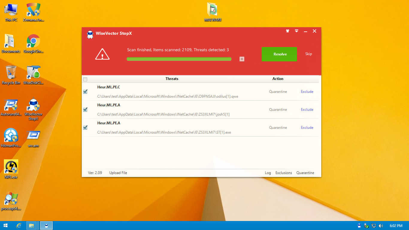Open the WiseVector title bar dropdown menu
Image resolution: width=409 pixels, height=230 pixels.
pos(296,31)
